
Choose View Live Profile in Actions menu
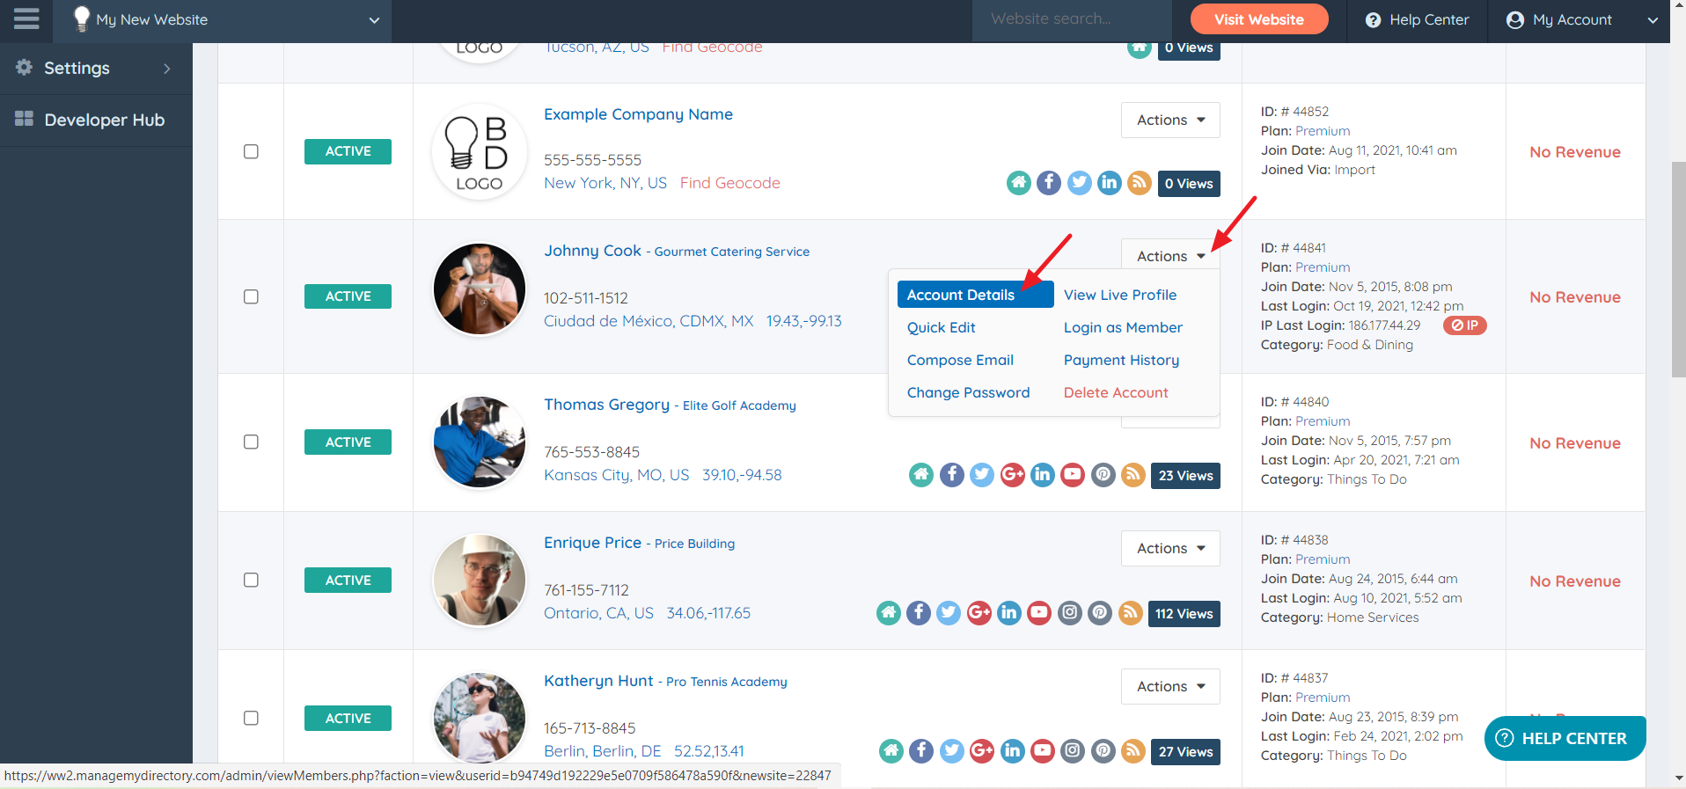pos(1119,295)
